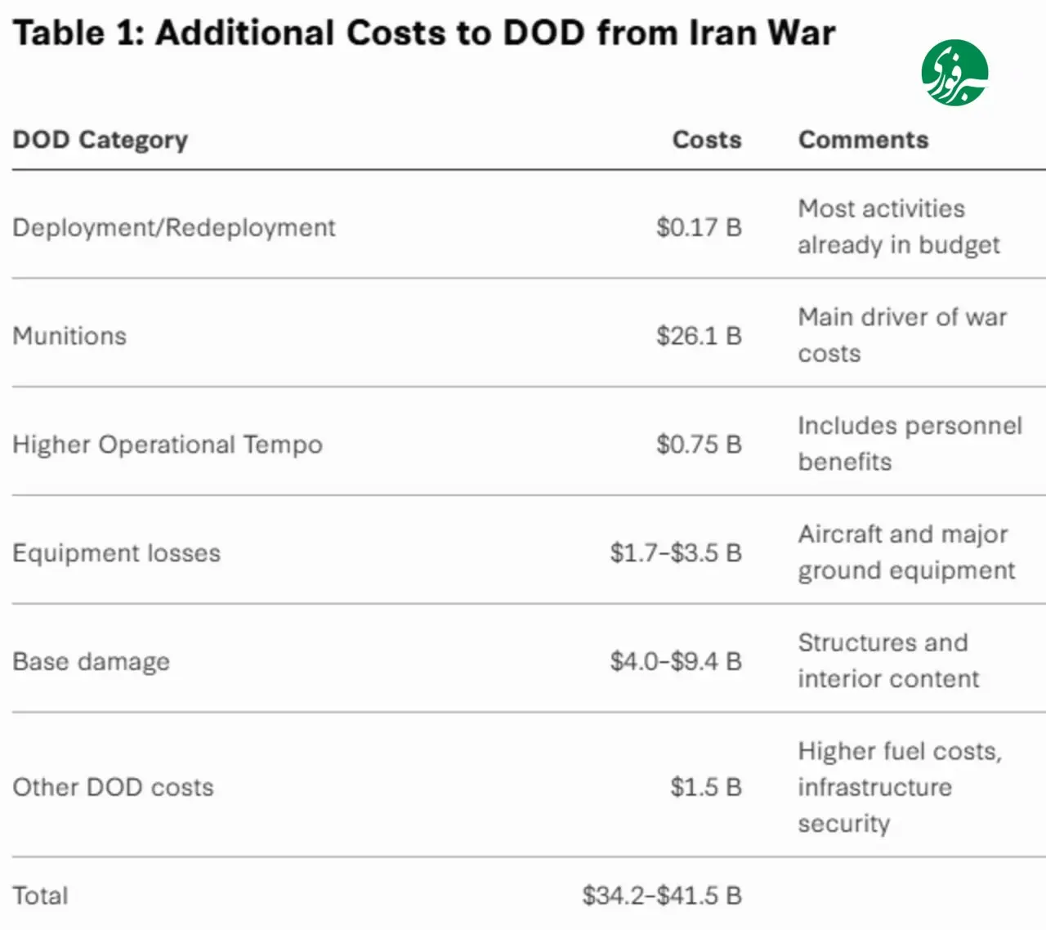Click the $4.0-$9.4 B cost range
This screenshot has height=930, width=1046.
pos(676,661)
